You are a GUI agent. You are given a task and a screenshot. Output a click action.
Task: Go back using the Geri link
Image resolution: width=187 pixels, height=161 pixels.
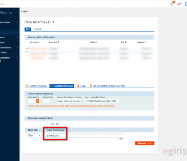[x=25, y=11]
